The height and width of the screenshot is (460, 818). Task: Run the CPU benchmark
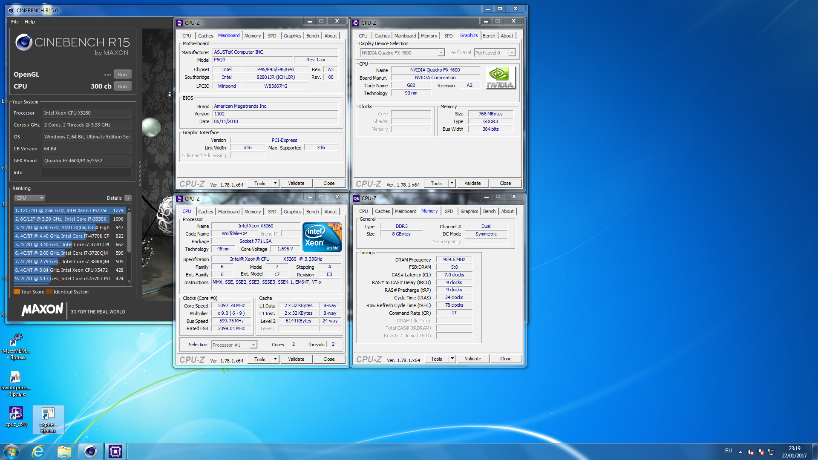(x=122, y=86)
